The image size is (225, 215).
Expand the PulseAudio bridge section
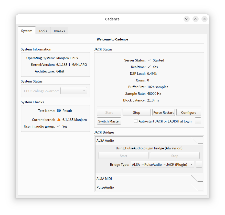(x=149, y=187)
